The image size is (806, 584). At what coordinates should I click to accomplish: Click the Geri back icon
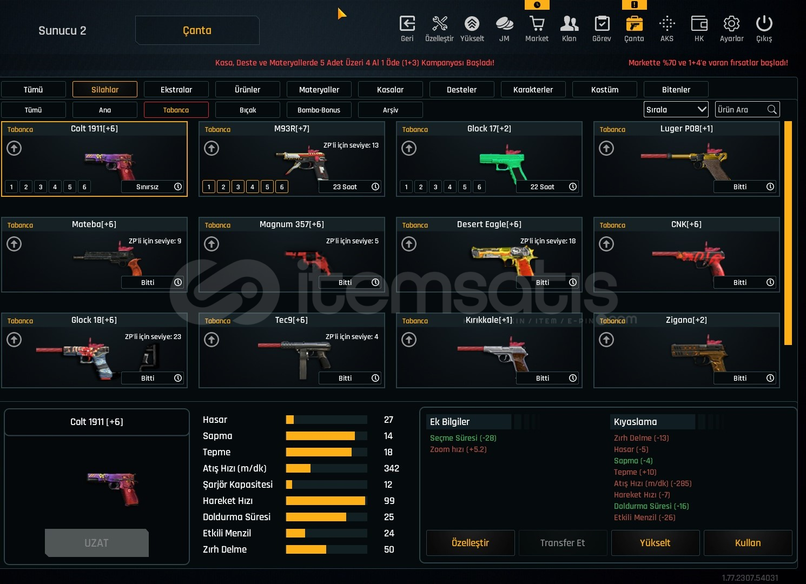[407, 24]
